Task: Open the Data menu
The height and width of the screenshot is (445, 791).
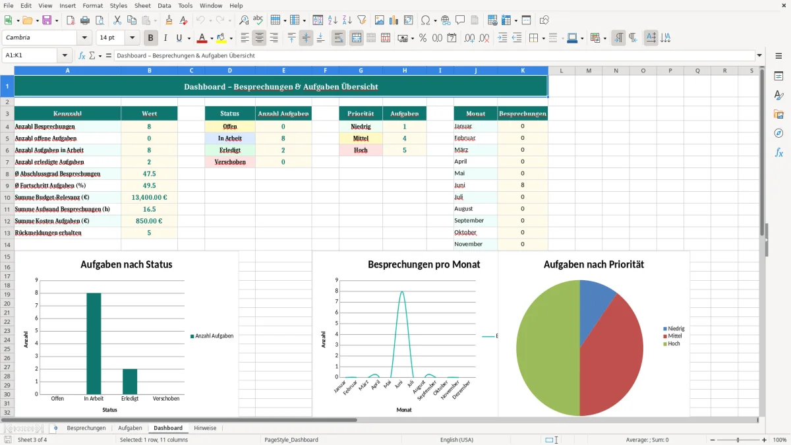Action: point(164,5)
